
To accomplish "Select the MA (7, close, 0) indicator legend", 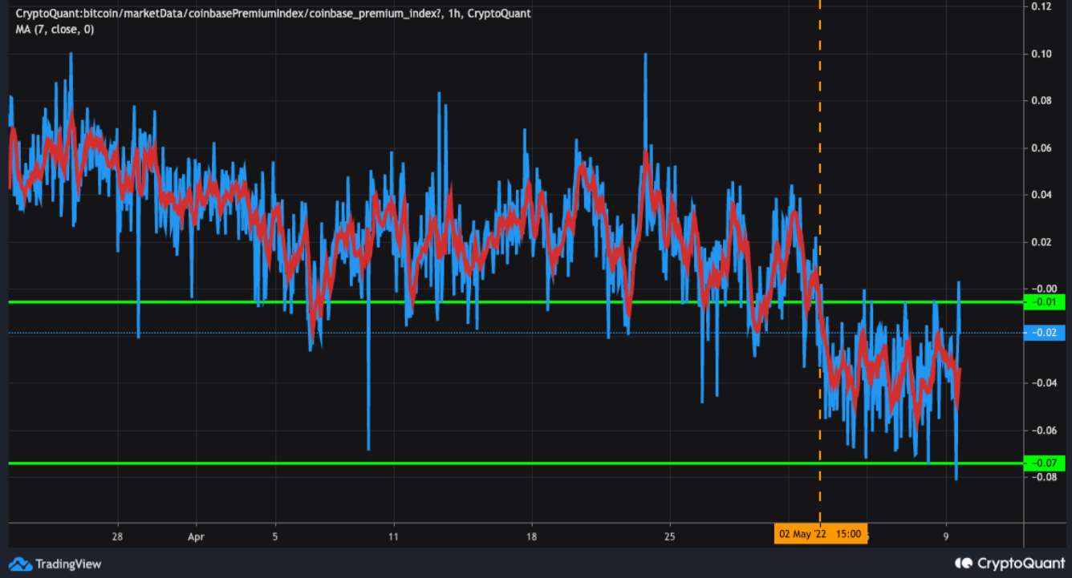I will coord(55,29).
